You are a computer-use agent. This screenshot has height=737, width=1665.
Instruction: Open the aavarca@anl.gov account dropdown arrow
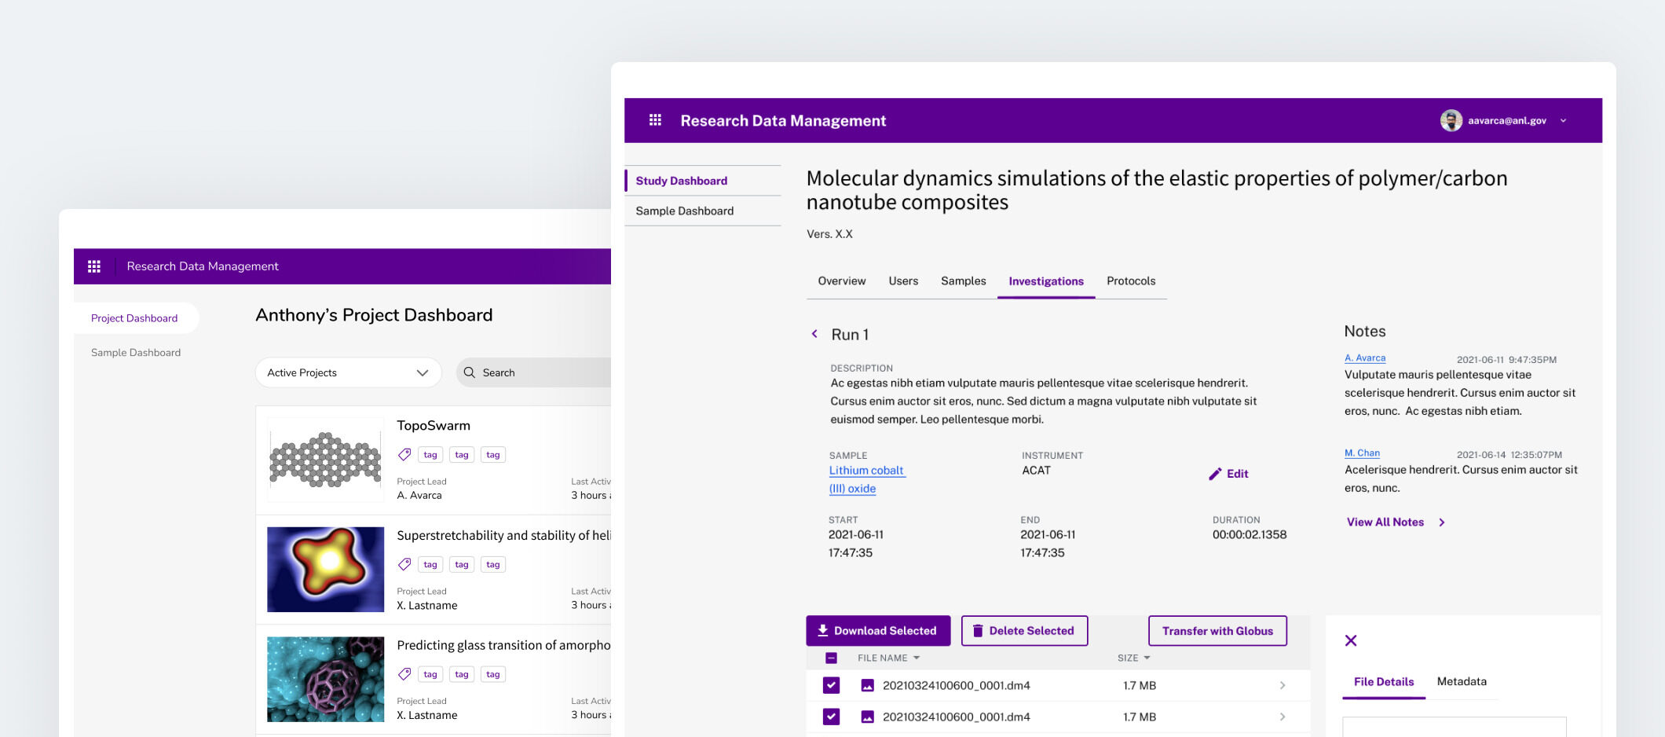coord(1563,120)
